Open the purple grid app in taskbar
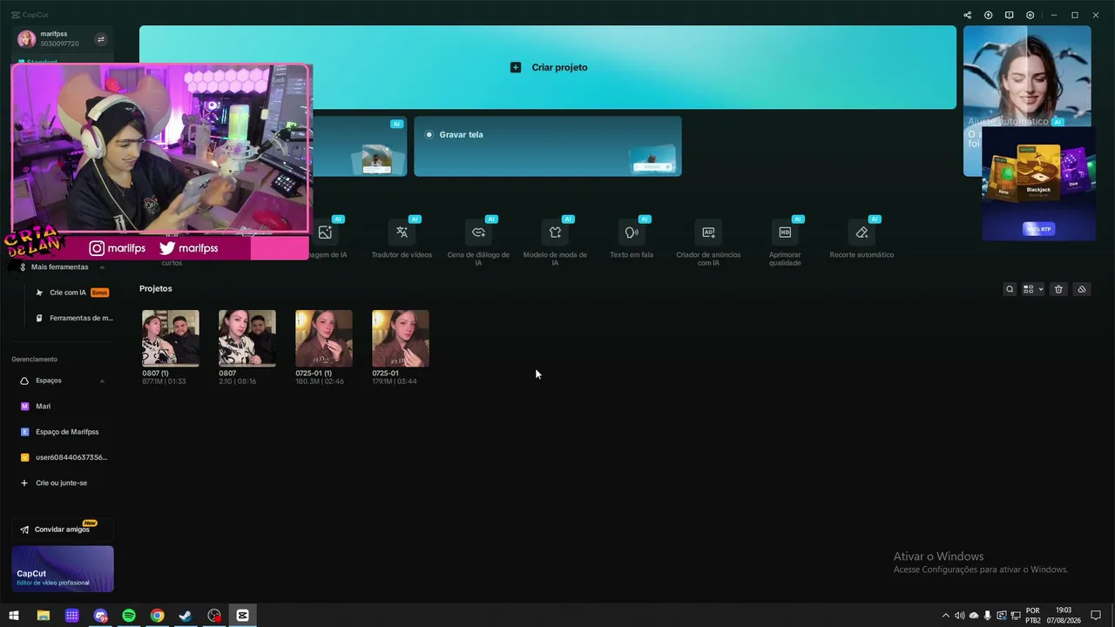The height and width of the screenshot is (627, 1115). pos(71,616)
